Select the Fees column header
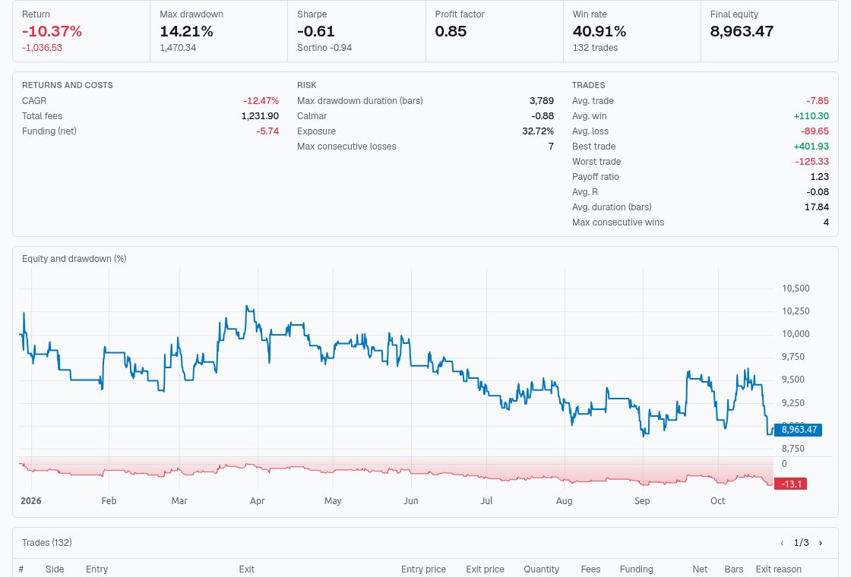Image resolution: width=851 pixels, height=577 pixels. click(x=590, y=569)
